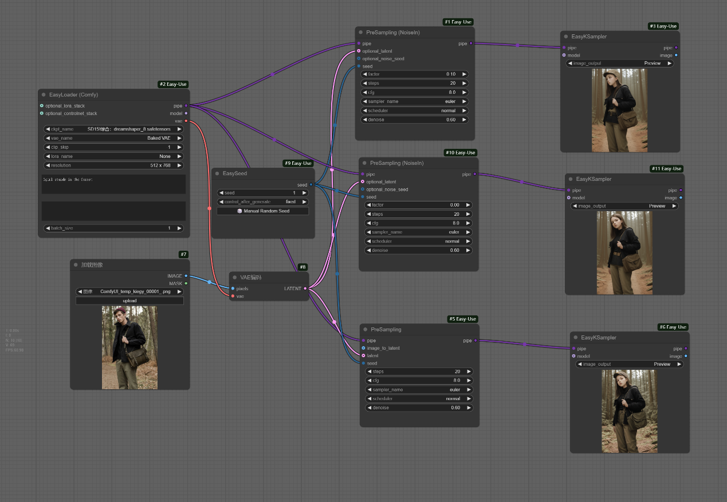
Task: Click the #2 Easy-Use badge label
Action: pyautogui.click(x=173, y=84)
